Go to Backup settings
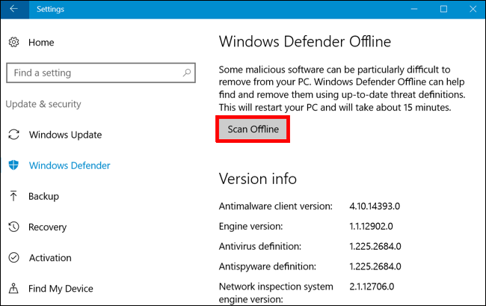Viewport: 486px width, 306px height. pyautogui.click(x=43, y=196)
